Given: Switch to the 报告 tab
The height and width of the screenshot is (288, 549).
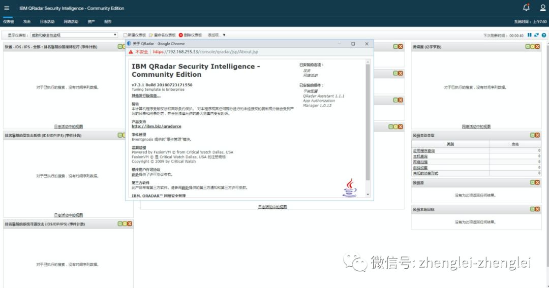Looking at the screenshot, I should coord(108,22).
